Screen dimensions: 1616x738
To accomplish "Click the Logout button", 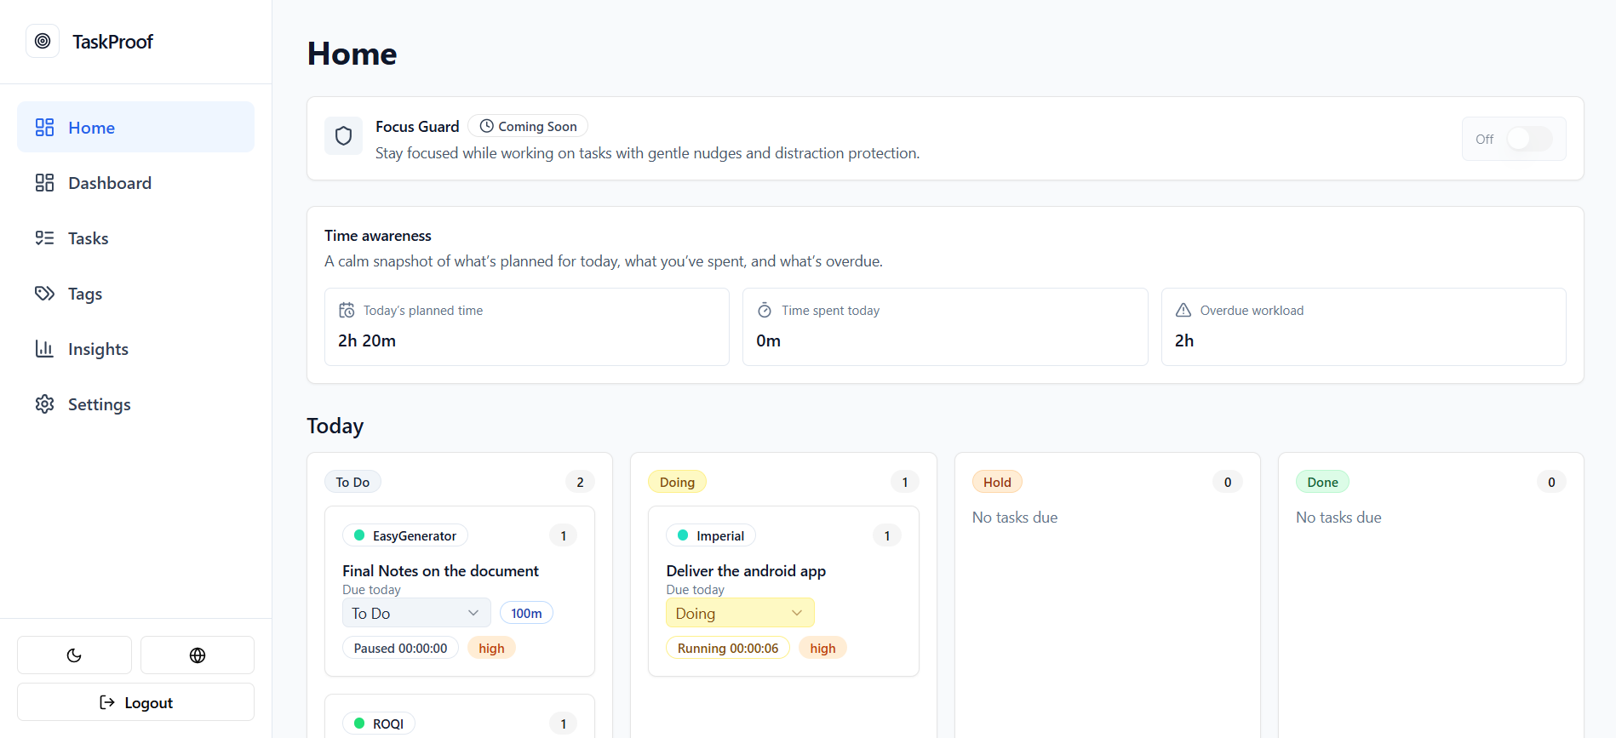I will click(x=135, y=702).
